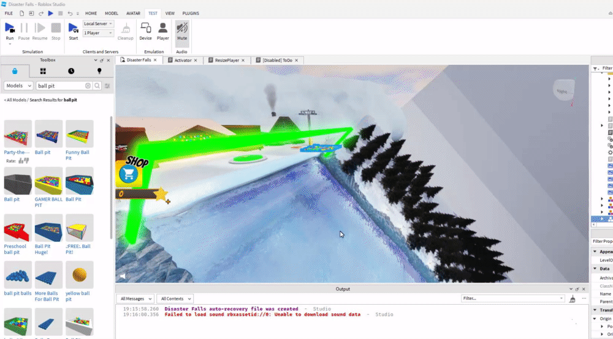The image size is (613, 339).
Task: Select the yellow ball pit model
Action: tap(79, 275)
